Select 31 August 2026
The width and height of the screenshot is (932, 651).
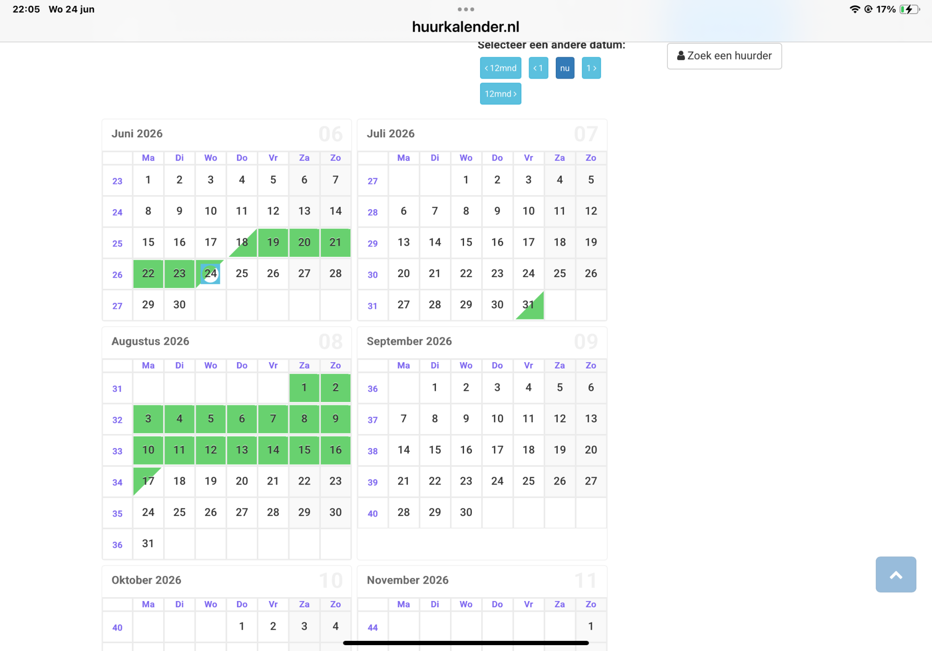[148, 544]
